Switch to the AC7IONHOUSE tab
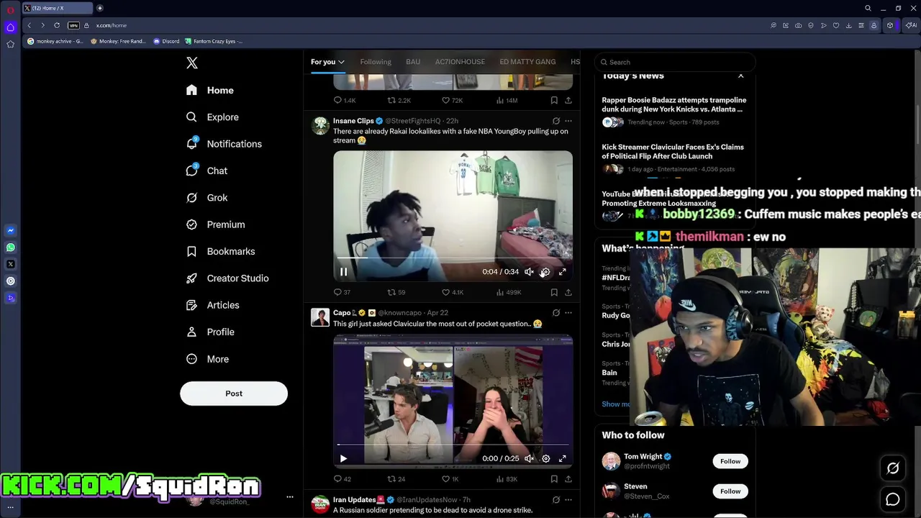The height and width of the screenshot is (518, 921). click(x=460, y=62)
